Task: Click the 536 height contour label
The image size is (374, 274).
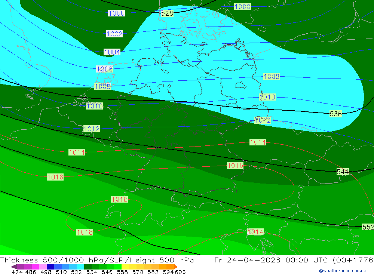Action: [x=335, y=114]
